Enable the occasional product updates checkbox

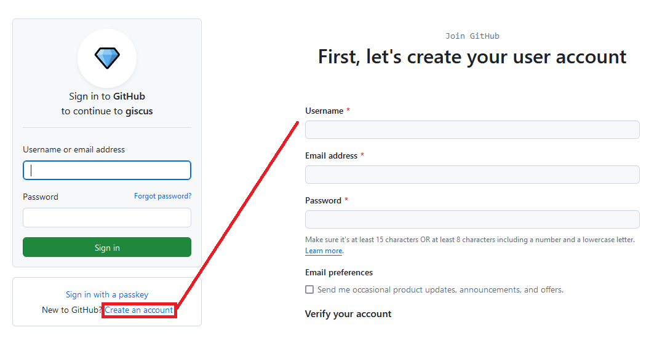(309, 289)
